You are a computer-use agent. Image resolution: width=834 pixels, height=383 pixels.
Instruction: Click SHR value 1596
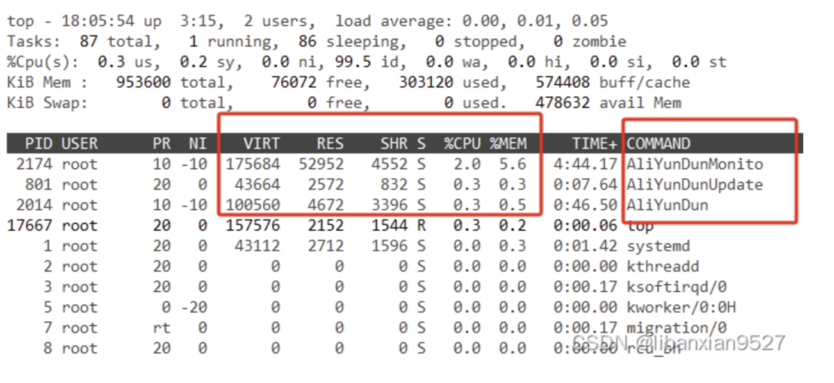(x=389, y=246)
